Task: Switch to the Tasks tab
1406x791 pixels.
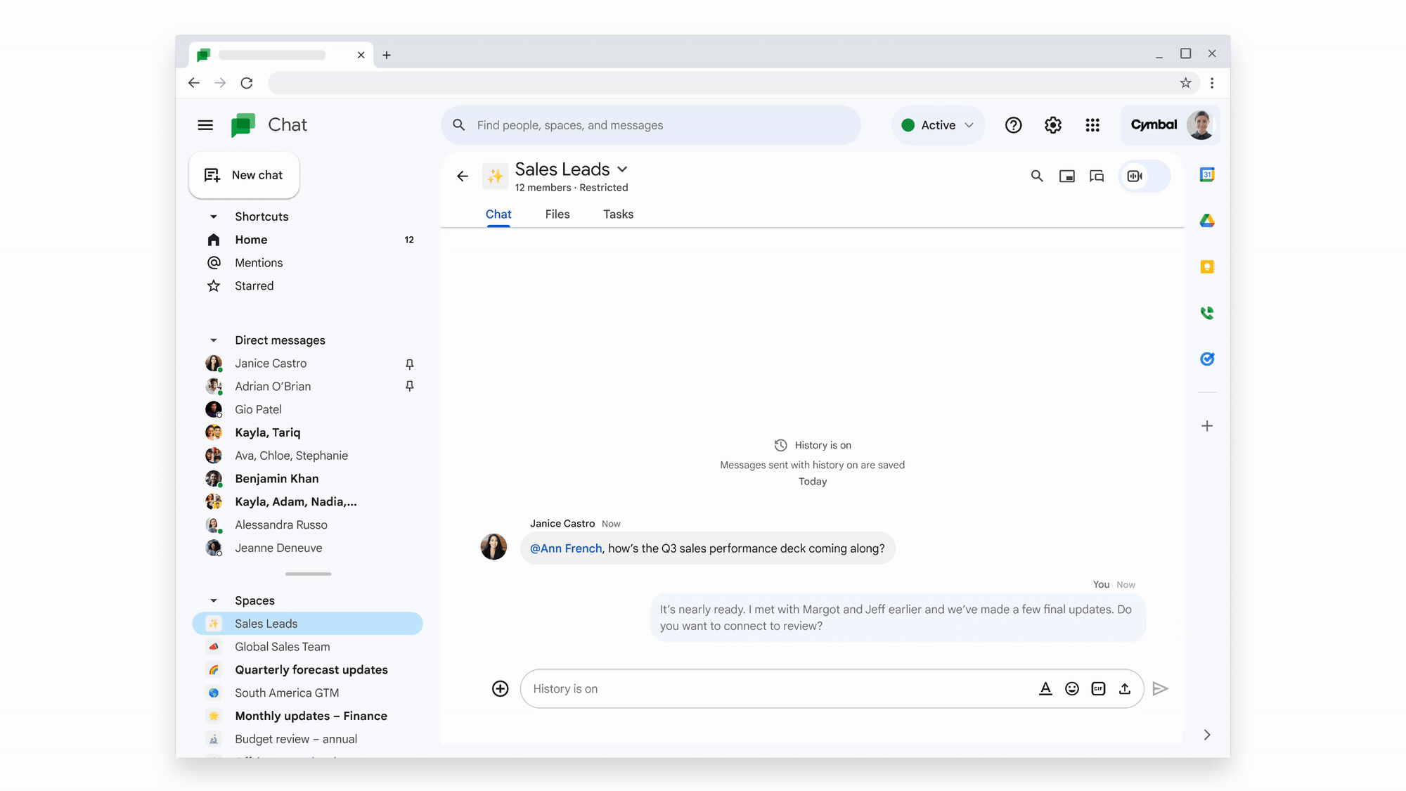Action: click(x=618, y=214)
